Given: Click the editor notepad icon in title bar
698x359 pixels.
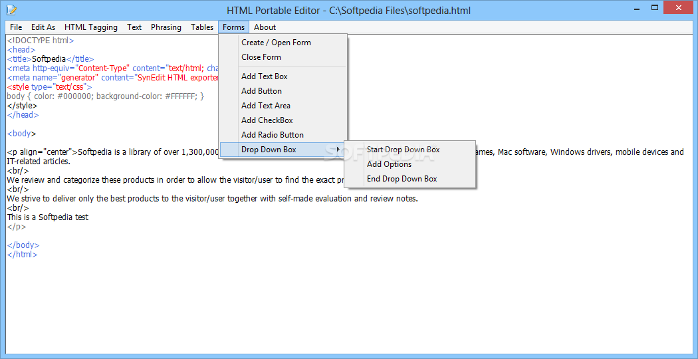Looking at the screenshot, I should [x=11, y=9].
